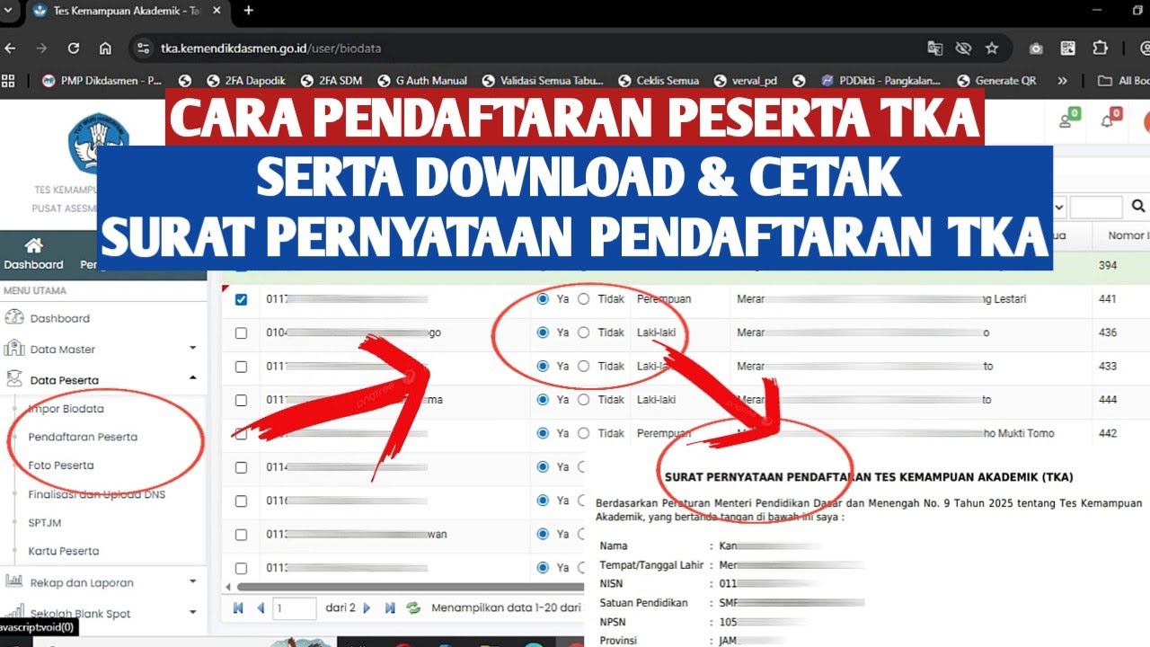
Task: Click the crossed-eye tracking icon in address bar
Action: click(963, 49)
